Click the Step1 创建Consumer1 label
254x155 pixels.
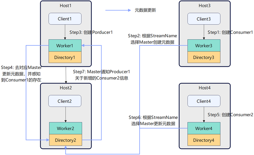pos(230,32)
